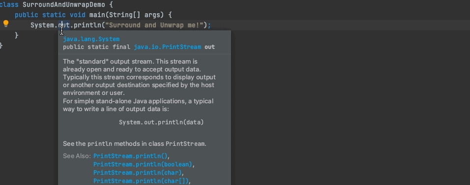470x185 pixels.
Task: Open the java.io.PrintStream type link
Action: (x=167, y=47)
